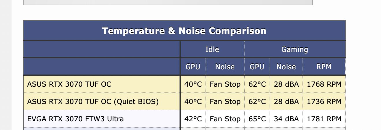Click the Noise header under Idle

click(x=225, y=67)
